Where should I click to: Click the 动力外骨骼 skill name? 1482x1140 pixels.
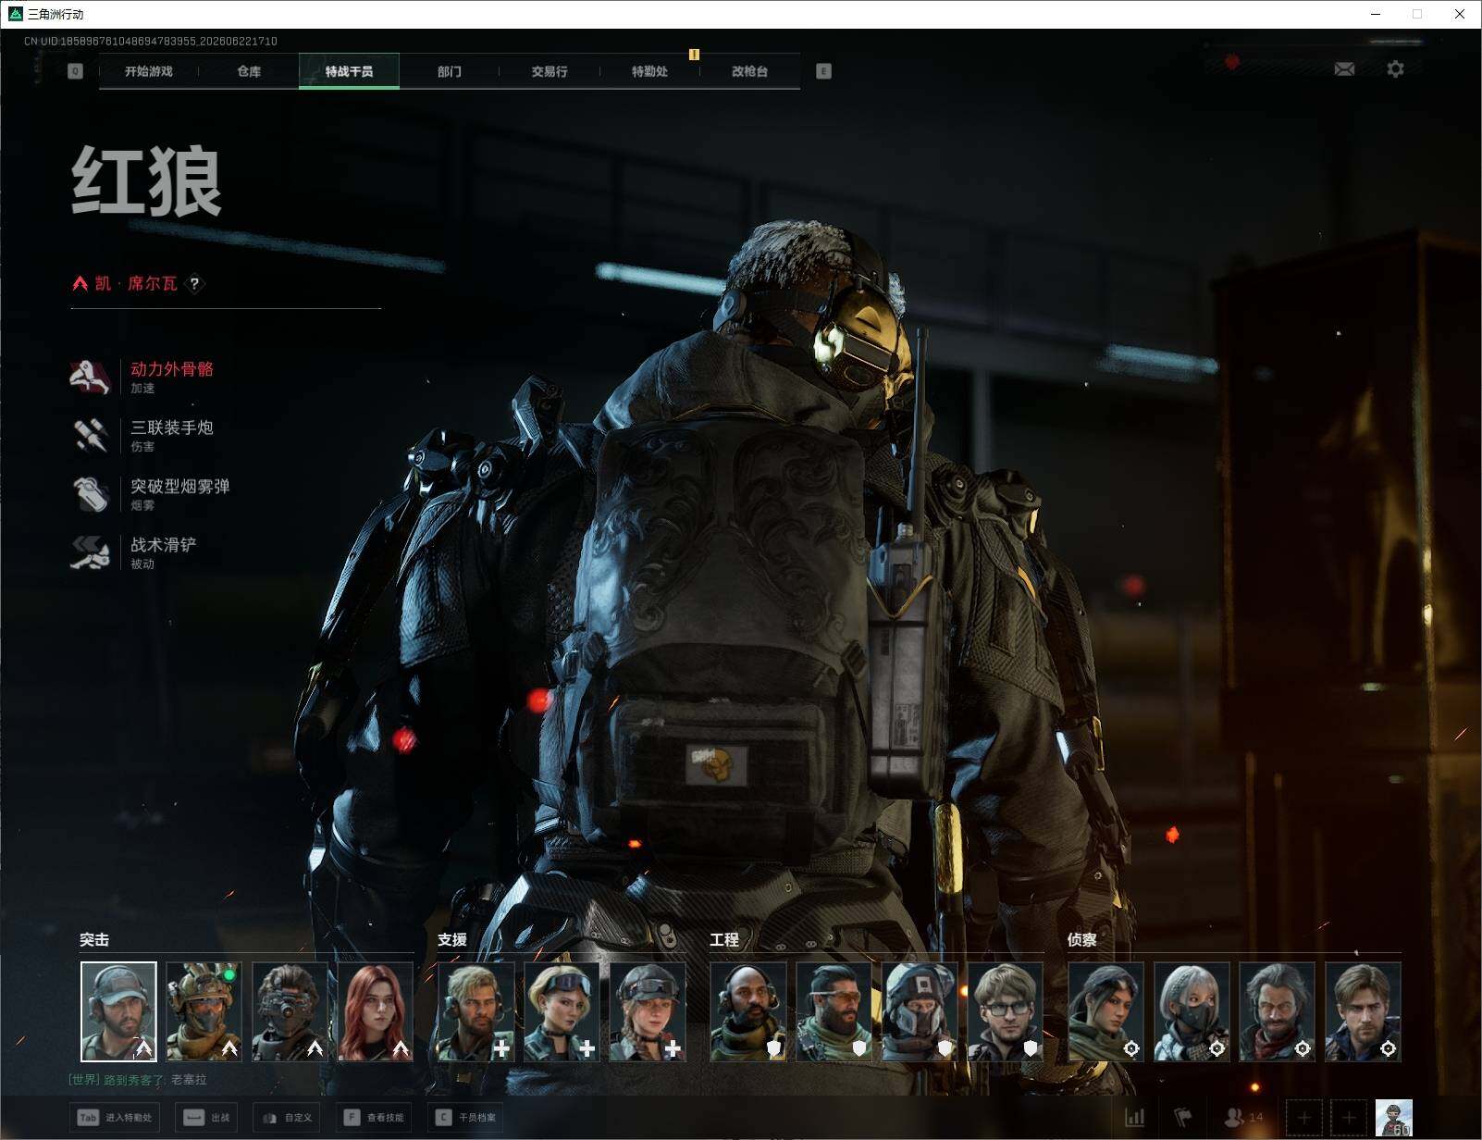coord(172,369)
